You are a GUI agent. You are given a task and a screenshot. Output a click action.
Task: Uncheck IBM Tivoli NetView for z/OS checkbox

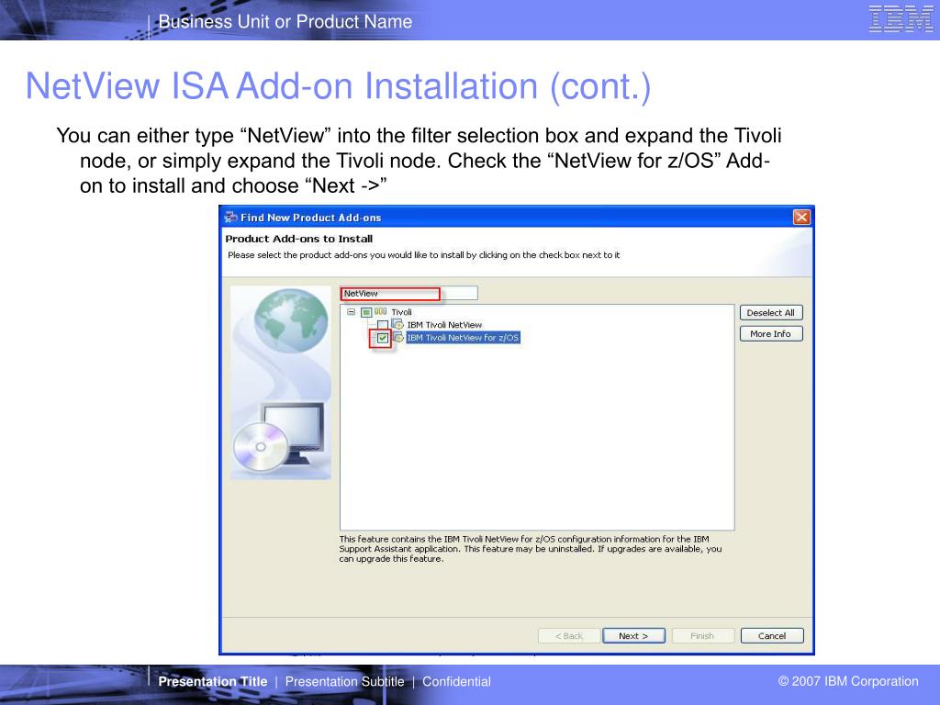[x=383, y=338]
